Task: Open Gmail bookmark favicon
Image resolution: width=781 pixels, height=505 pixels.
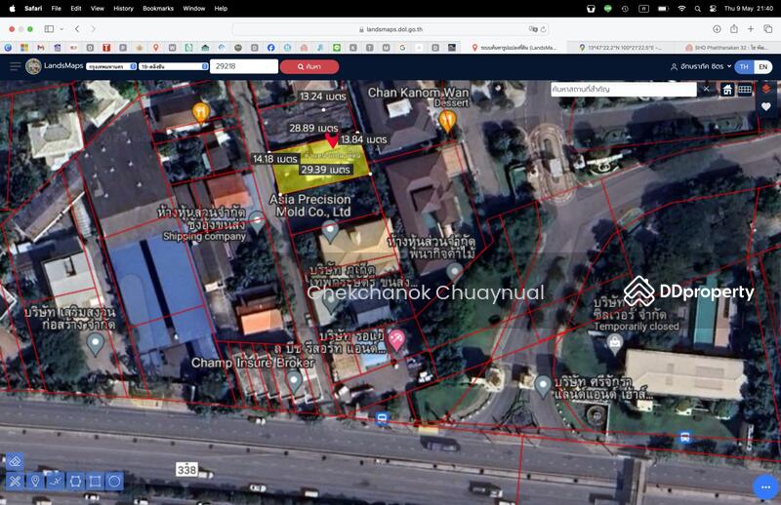Action: [41, 48]
